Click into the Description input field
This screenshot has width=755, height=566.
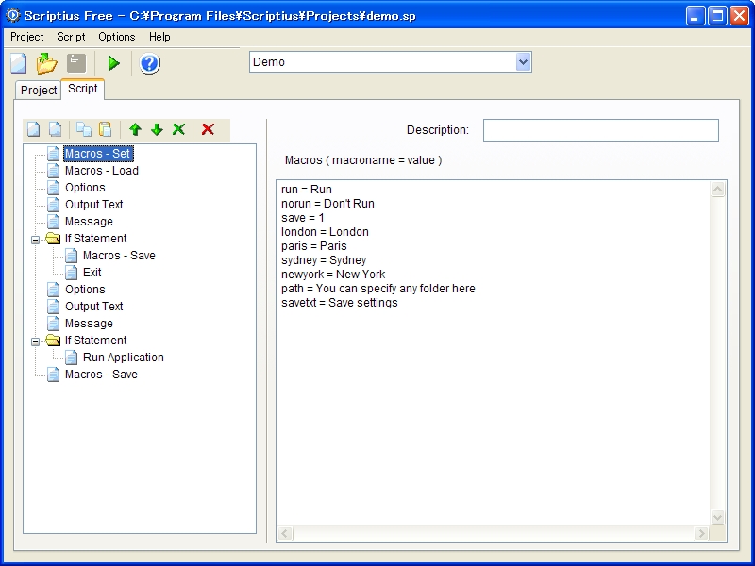[601, 130]
